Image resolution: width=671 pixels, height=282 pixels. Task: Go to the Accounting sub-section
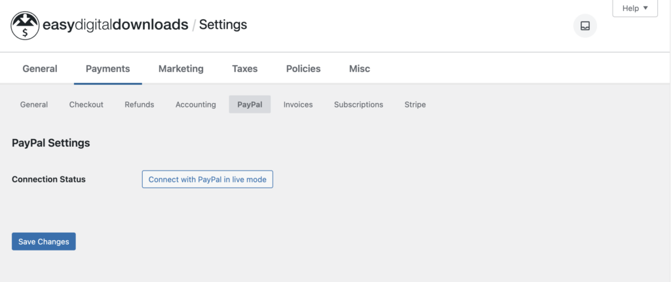pos(195,104)
